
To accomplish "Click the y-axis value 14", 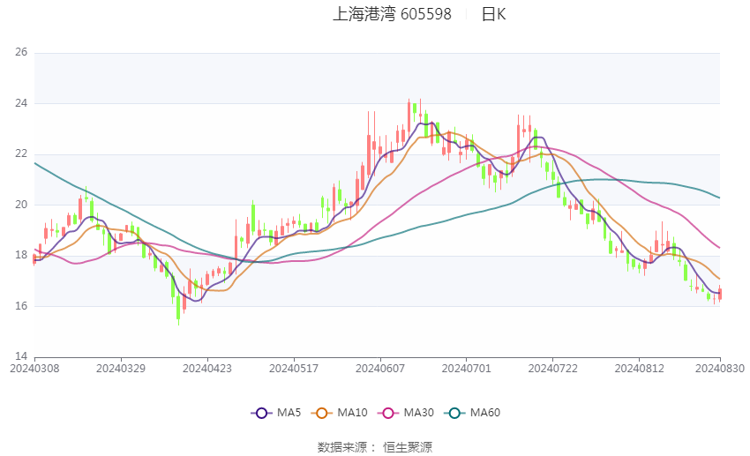I will point(21,356).
